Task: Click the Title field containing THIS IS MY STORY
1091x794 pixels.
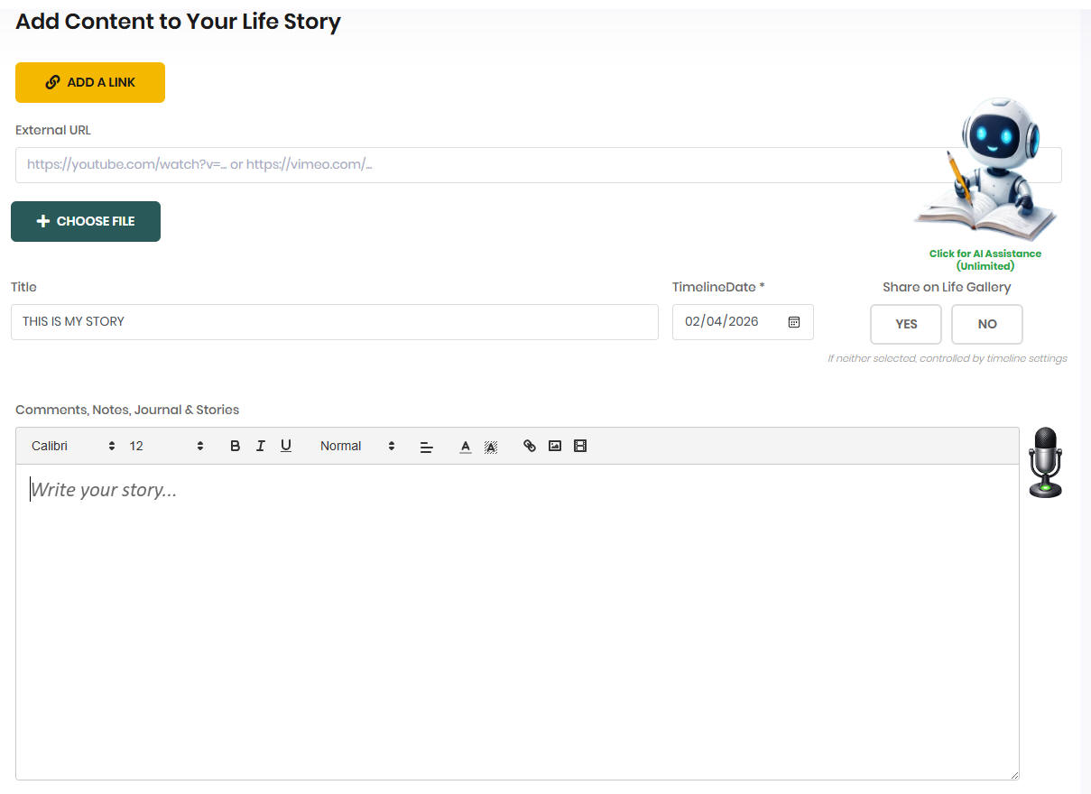Action: click(x=334, y=322)
